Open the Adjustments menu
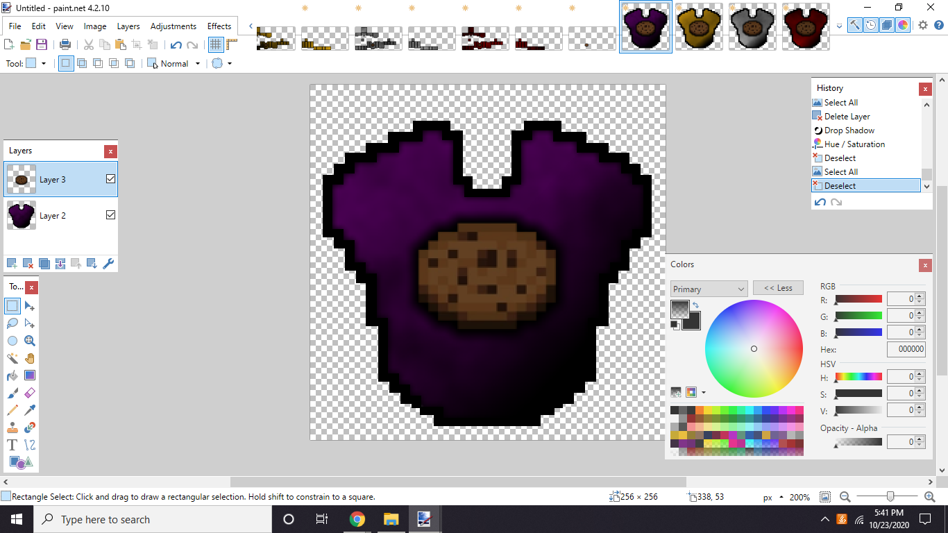 coord(173,26)
